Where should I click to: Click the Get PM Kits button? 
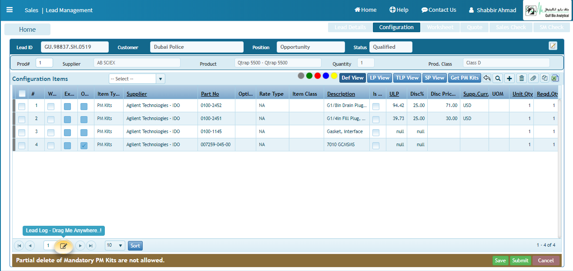pos(465,78)
